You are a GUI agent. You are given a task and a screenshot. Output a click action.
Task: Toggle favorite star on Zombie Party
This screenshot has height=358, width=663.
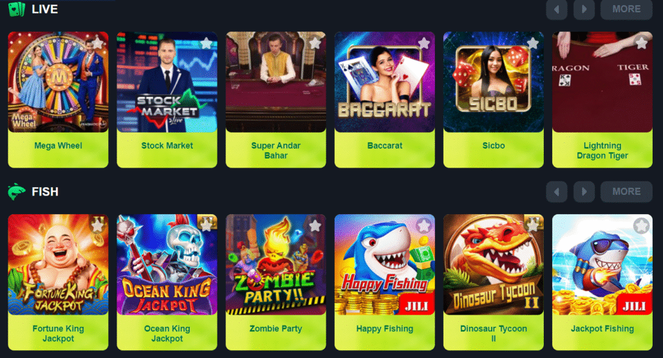(315, 226)
